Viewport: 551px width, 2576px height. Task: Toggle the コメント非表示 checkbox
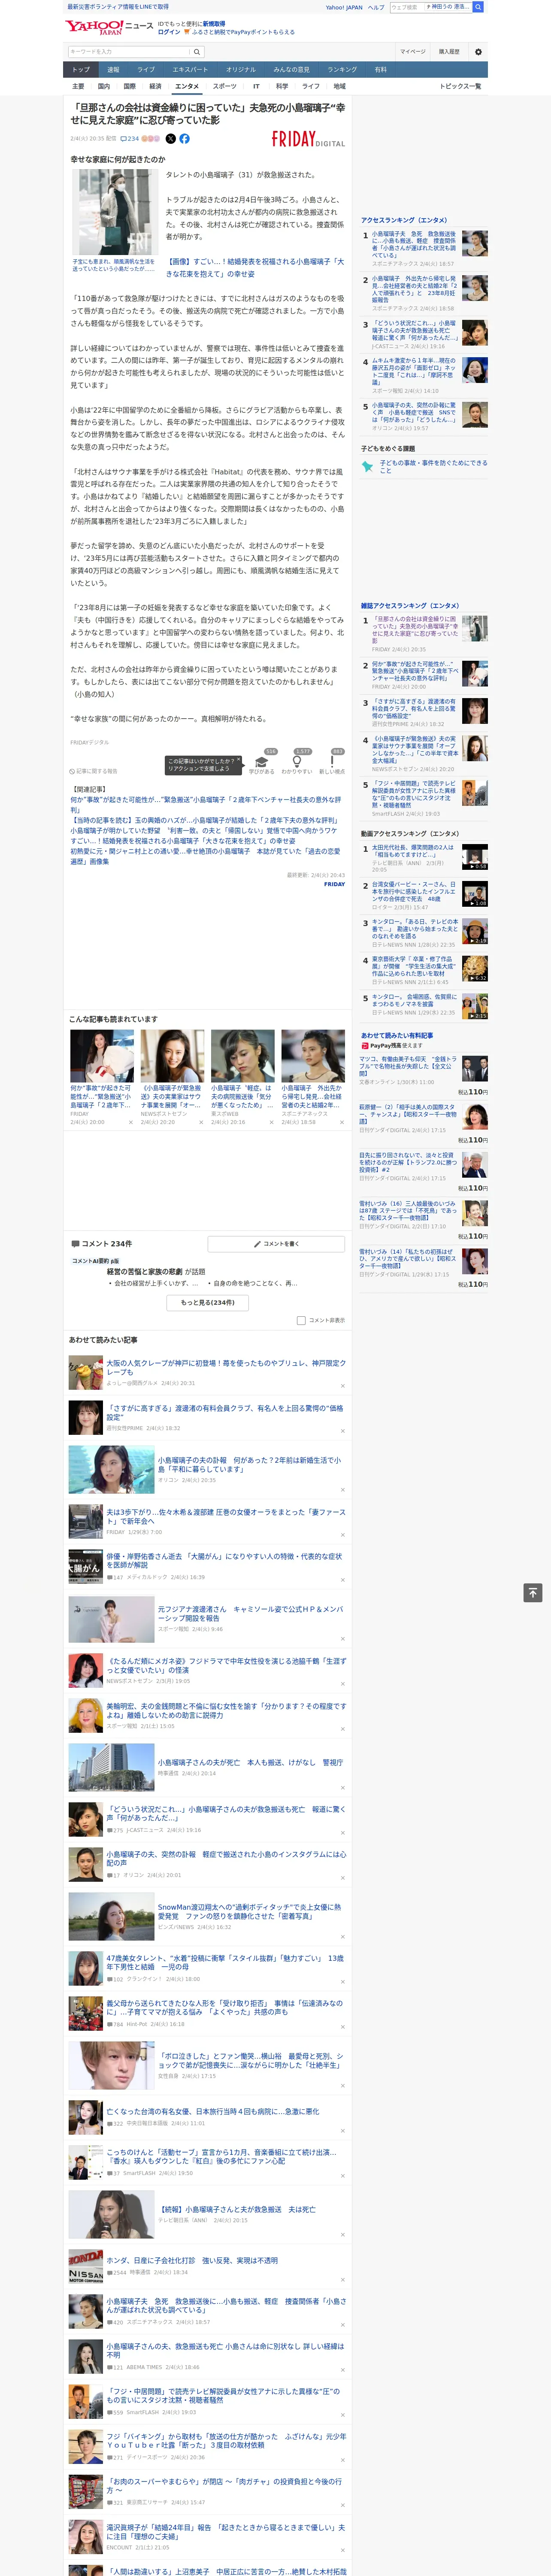click(x=301, y=1320)
